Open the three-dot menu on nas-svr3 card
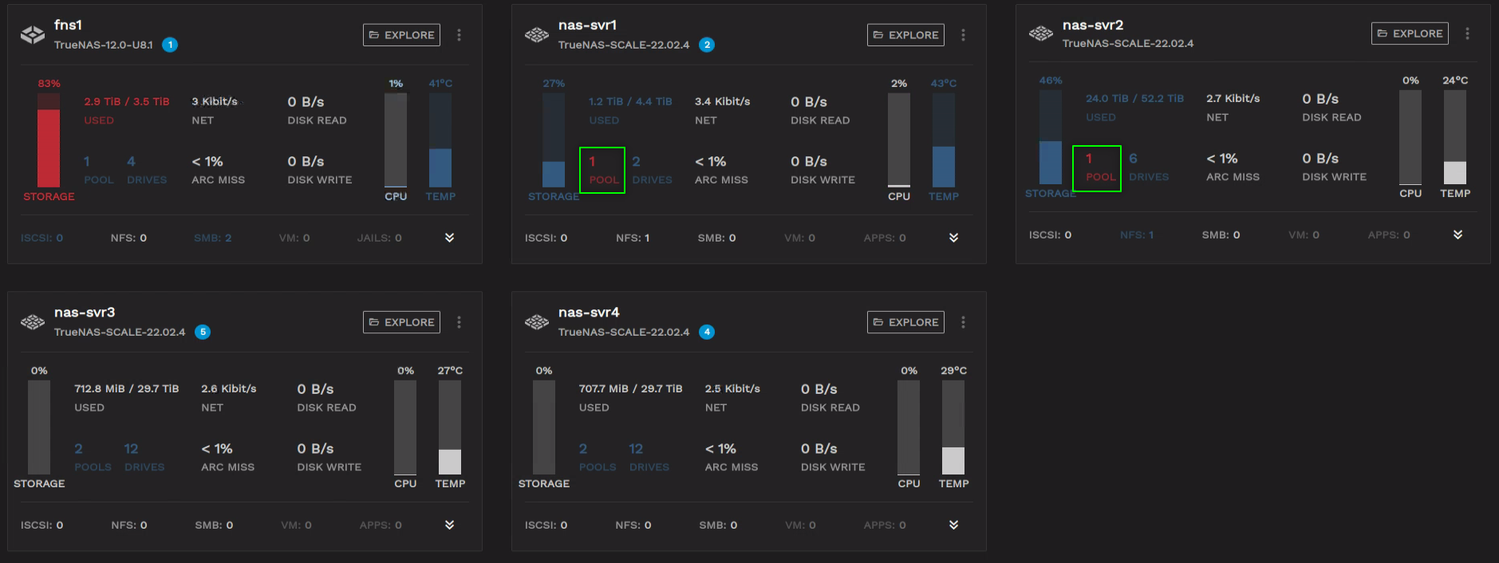Viewport: 1499px width, 563px height. 459,322
